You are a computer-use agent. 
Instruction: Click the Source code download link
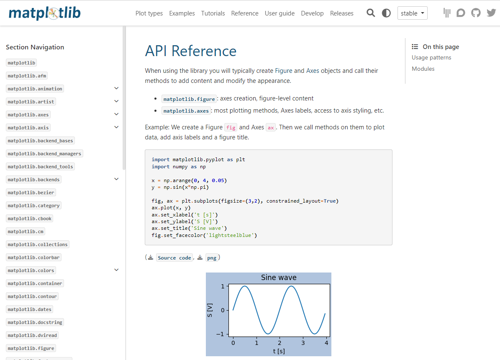pos(174,258)
